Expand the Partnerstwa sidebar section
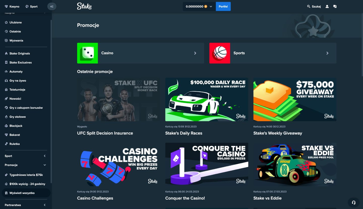The width and height of the screenshot is (363, 209). pos(26,205)
